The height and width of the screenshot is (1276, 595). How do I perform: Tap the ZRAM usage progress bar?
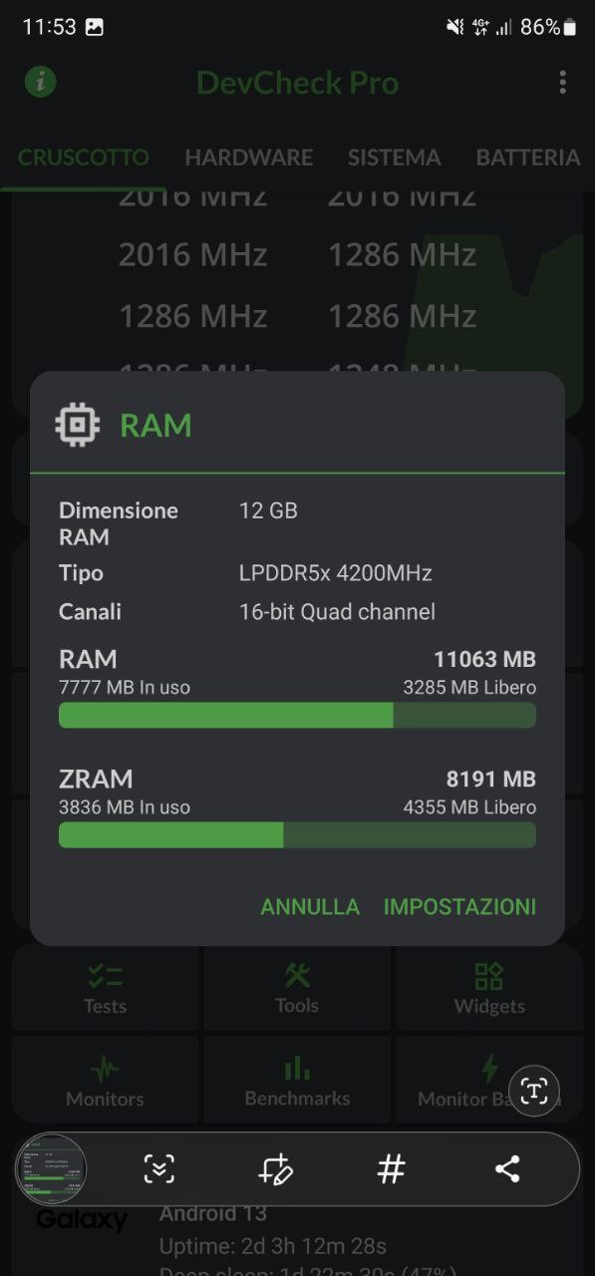pyautogui.click(x=297, y=834)
